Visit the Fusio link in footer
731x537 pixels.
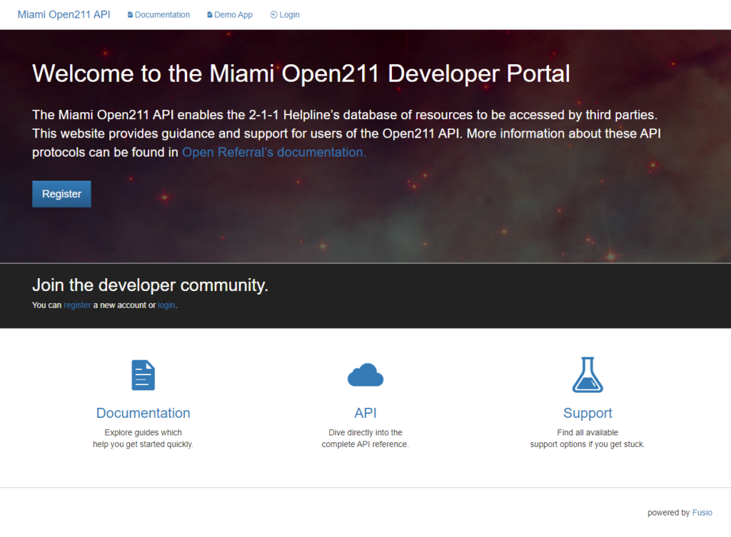702,513
